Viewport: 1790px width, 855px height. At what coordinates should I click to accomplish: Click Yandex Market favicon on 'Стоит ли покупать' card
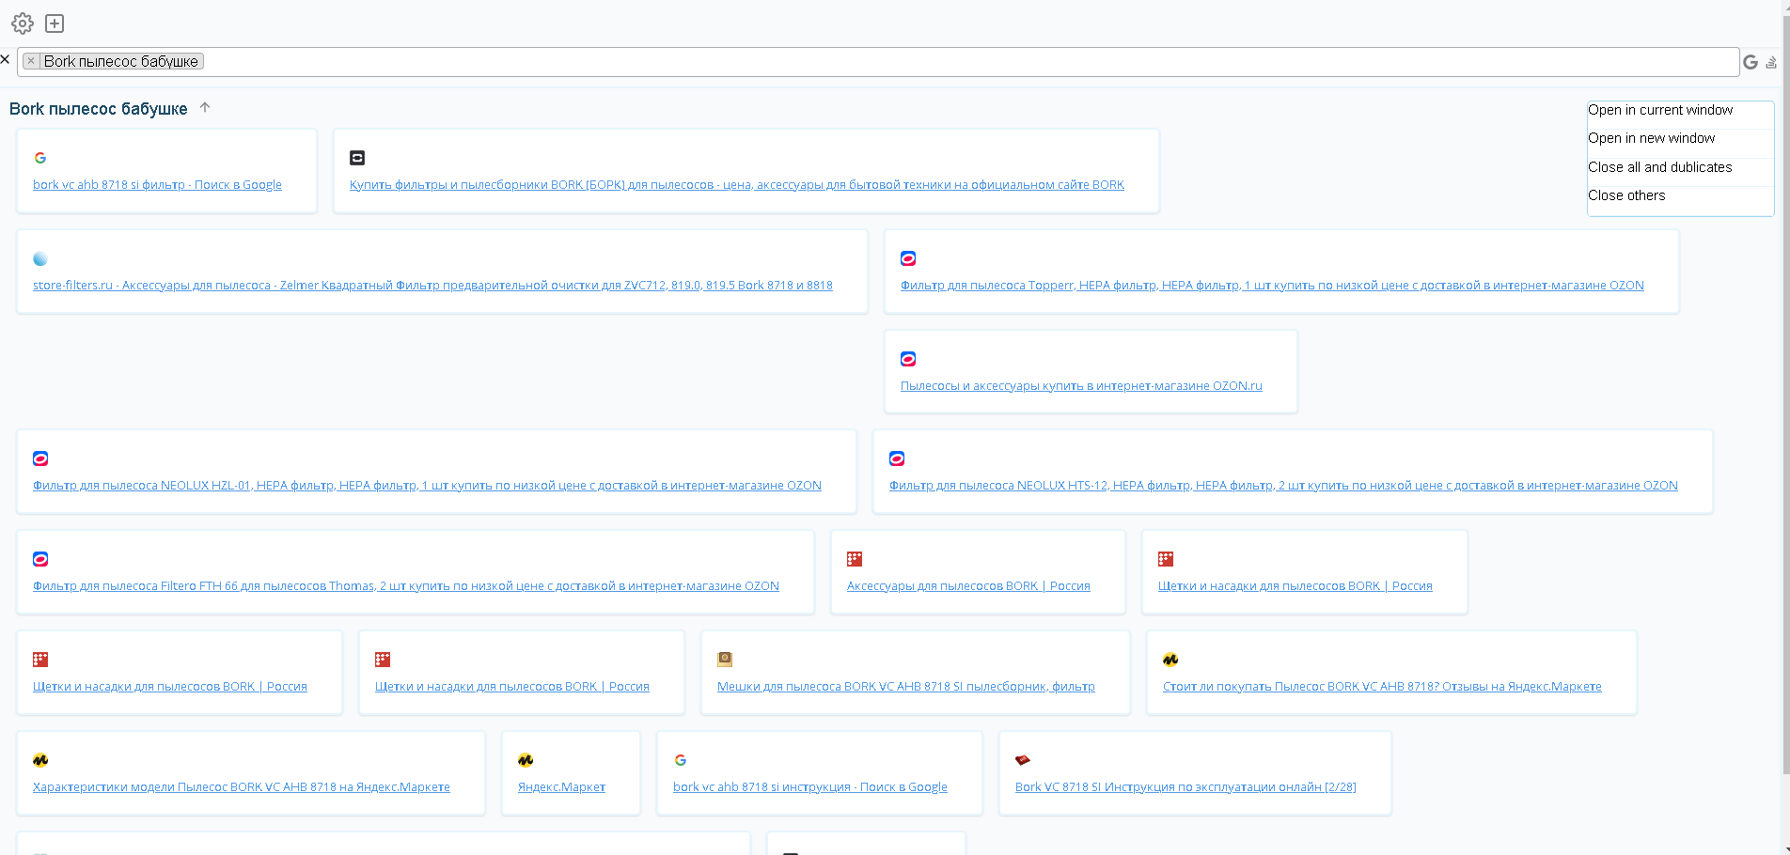pyautogui.click(x=1170, y=660)
